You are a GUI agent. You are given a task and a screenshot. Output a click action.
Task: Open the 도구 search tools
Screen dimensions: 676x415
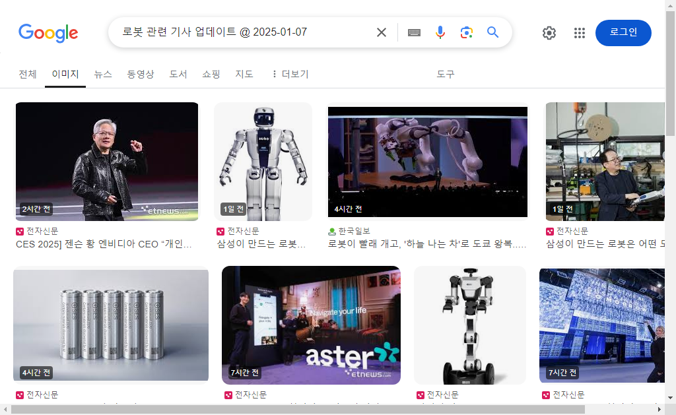click(446, 74)
